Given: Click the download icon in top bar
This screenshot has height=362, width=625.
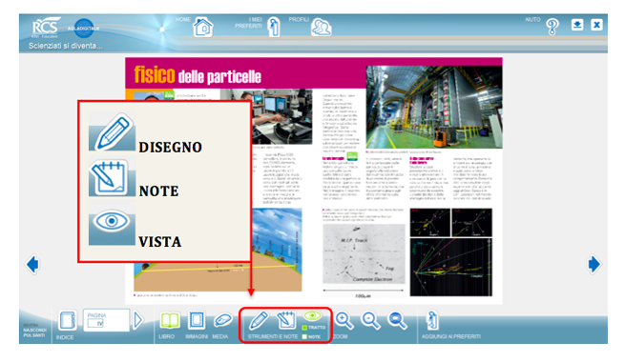Looking at the screenshot, I should (577, 25).
